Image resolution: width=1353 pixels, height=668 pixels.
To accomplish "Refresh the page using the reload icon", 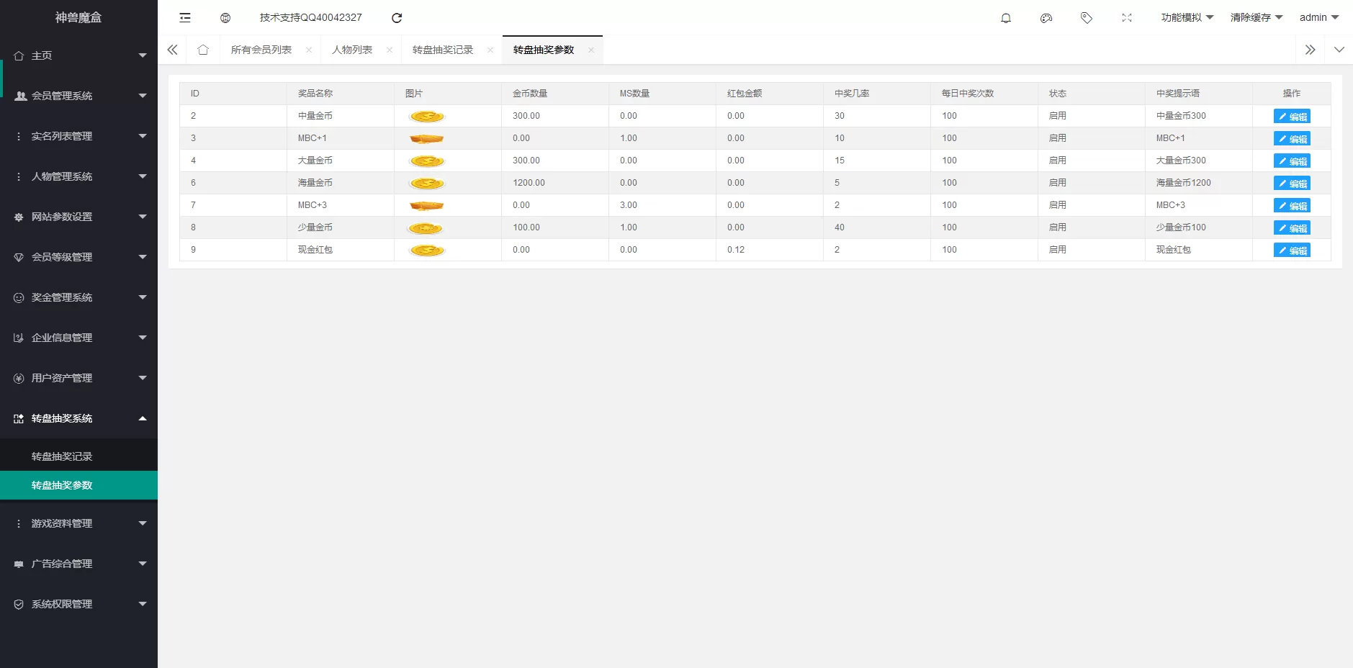I will pos(397,18).
